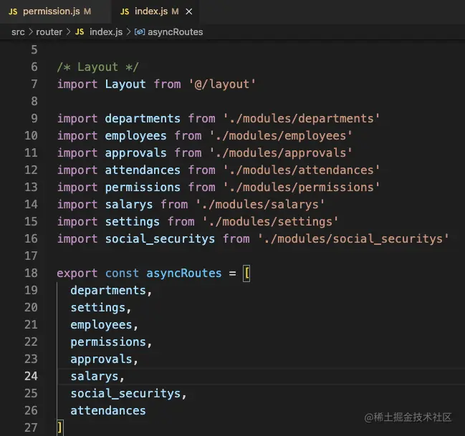Open the router breadcrumb segment
Viewport: 465px width, 436px height.
tap(49, 32)
